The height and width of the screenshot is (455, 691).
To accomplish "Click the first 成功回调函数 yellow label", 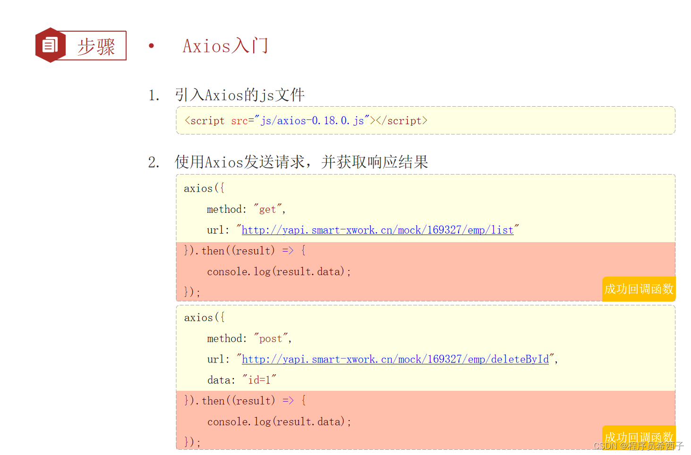I will tap(639, 289).
